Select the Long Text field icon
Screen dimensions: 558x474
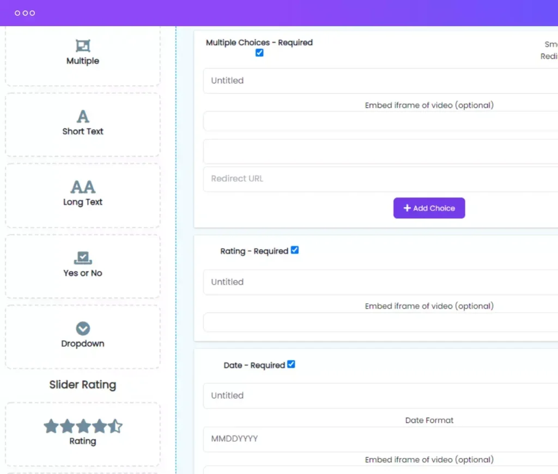tap(82, 187)
